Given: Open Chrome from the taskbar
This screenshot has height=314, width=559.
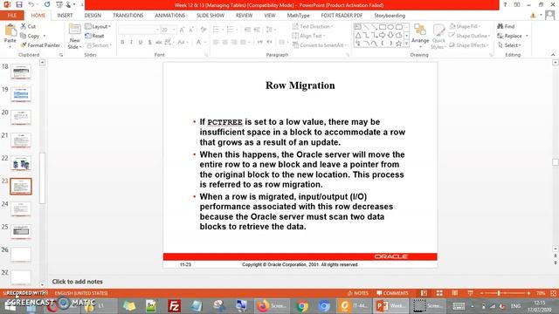Looking at the screenshot, I should point(302,306).
